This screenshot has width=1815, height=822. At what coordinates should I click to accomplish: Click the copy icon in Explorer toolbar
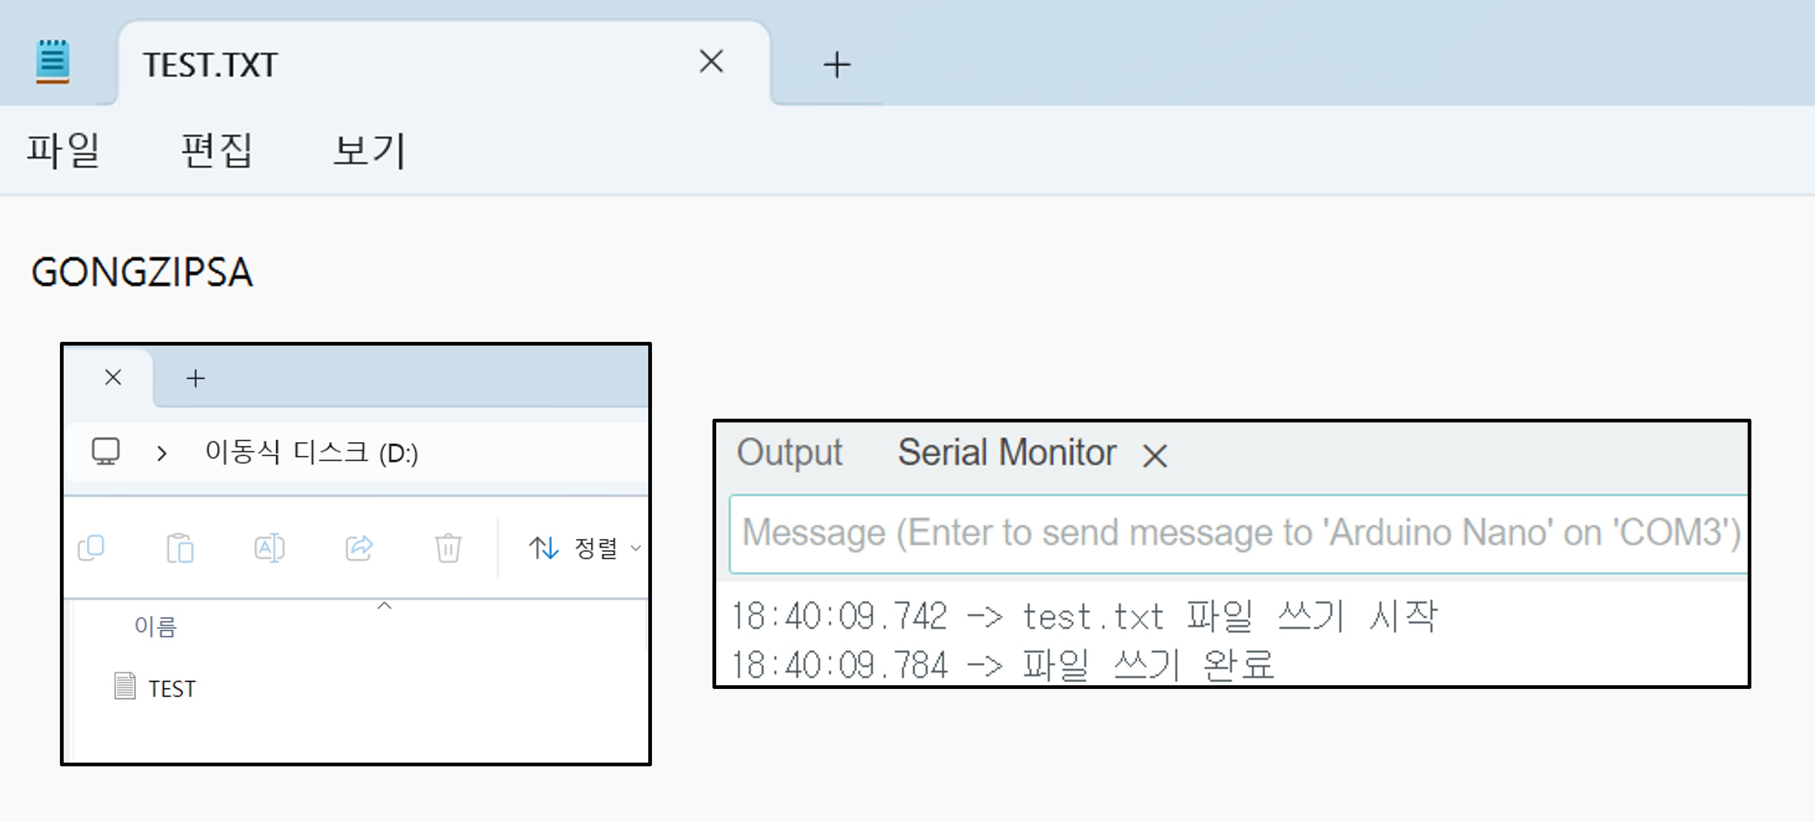click(x=91, y=548)
